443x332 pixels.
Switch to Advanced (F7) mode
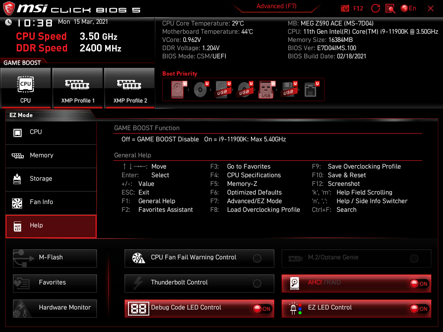click(276, 6)
